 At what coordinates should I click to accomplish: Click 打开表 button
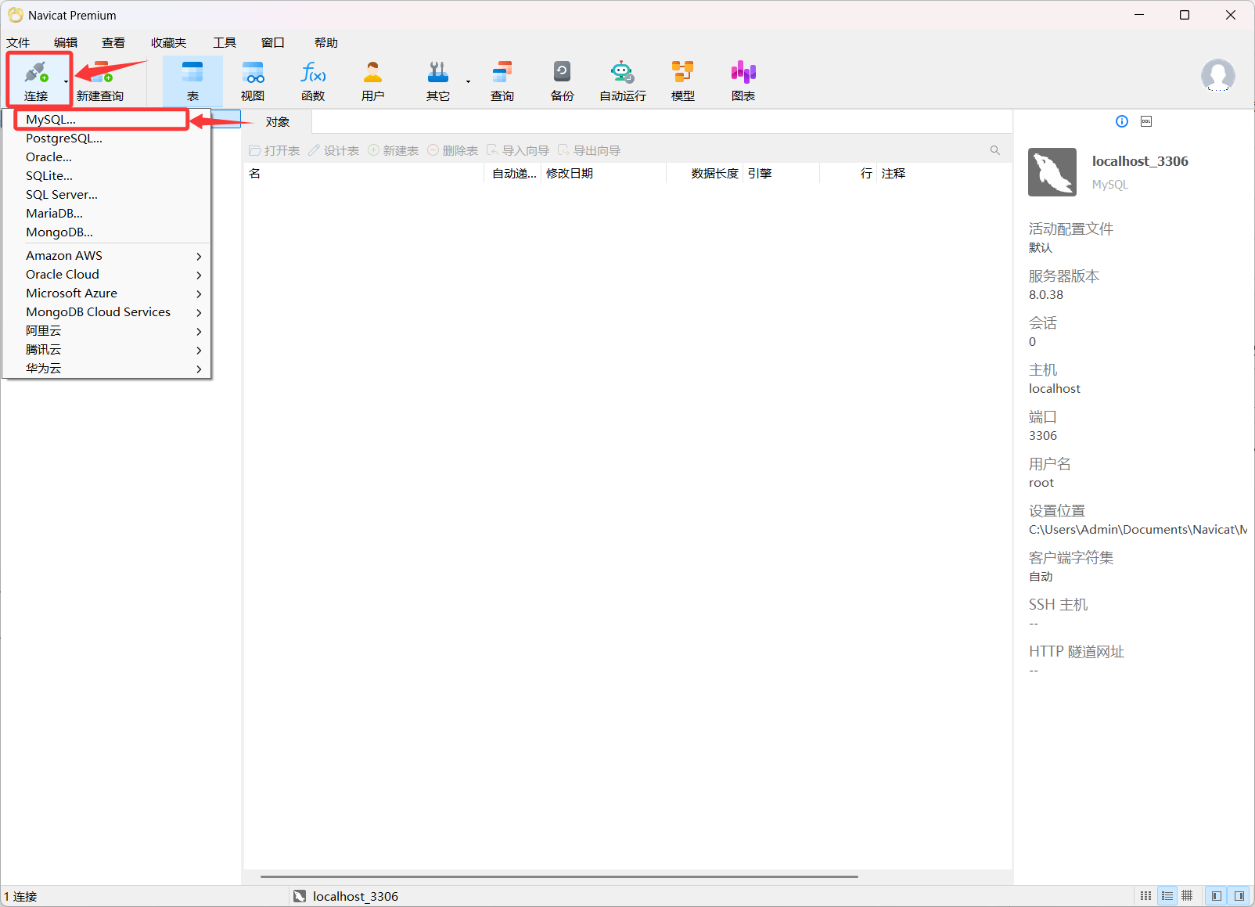275,150
